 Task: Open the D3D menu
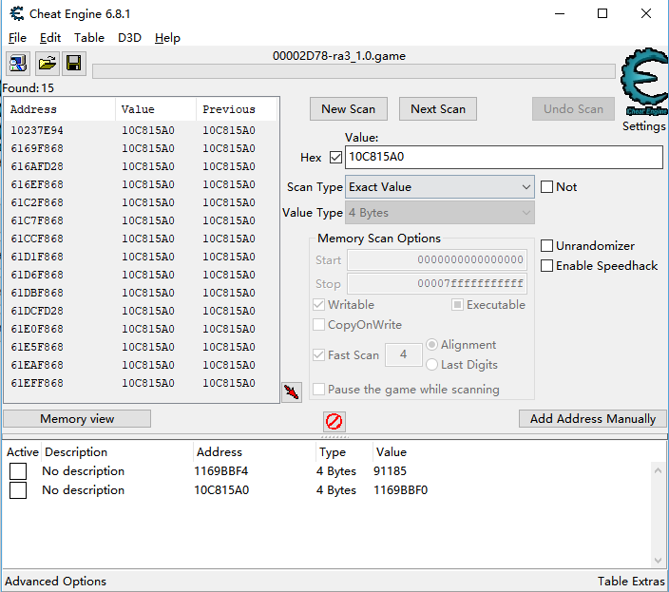(x=129, y=38)
